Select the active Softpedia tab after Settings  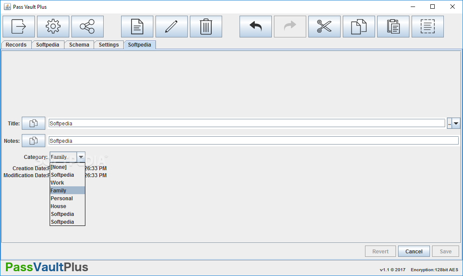139,44
